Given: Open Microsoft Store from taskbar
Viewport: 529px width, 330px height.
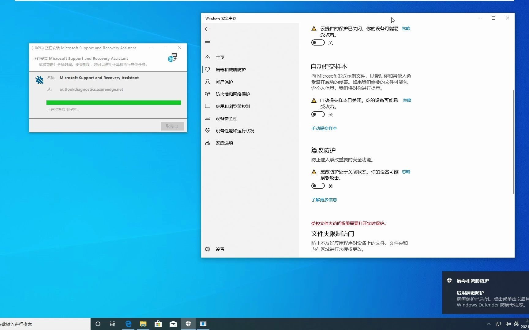Looking at the screenshot, I should pos(158,324).
